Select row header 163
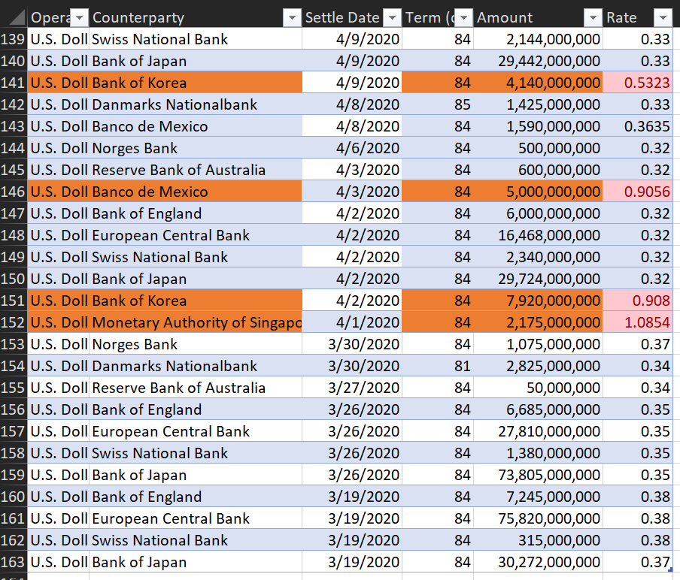This screenshot has width=680, height=580. coord(14,562)
